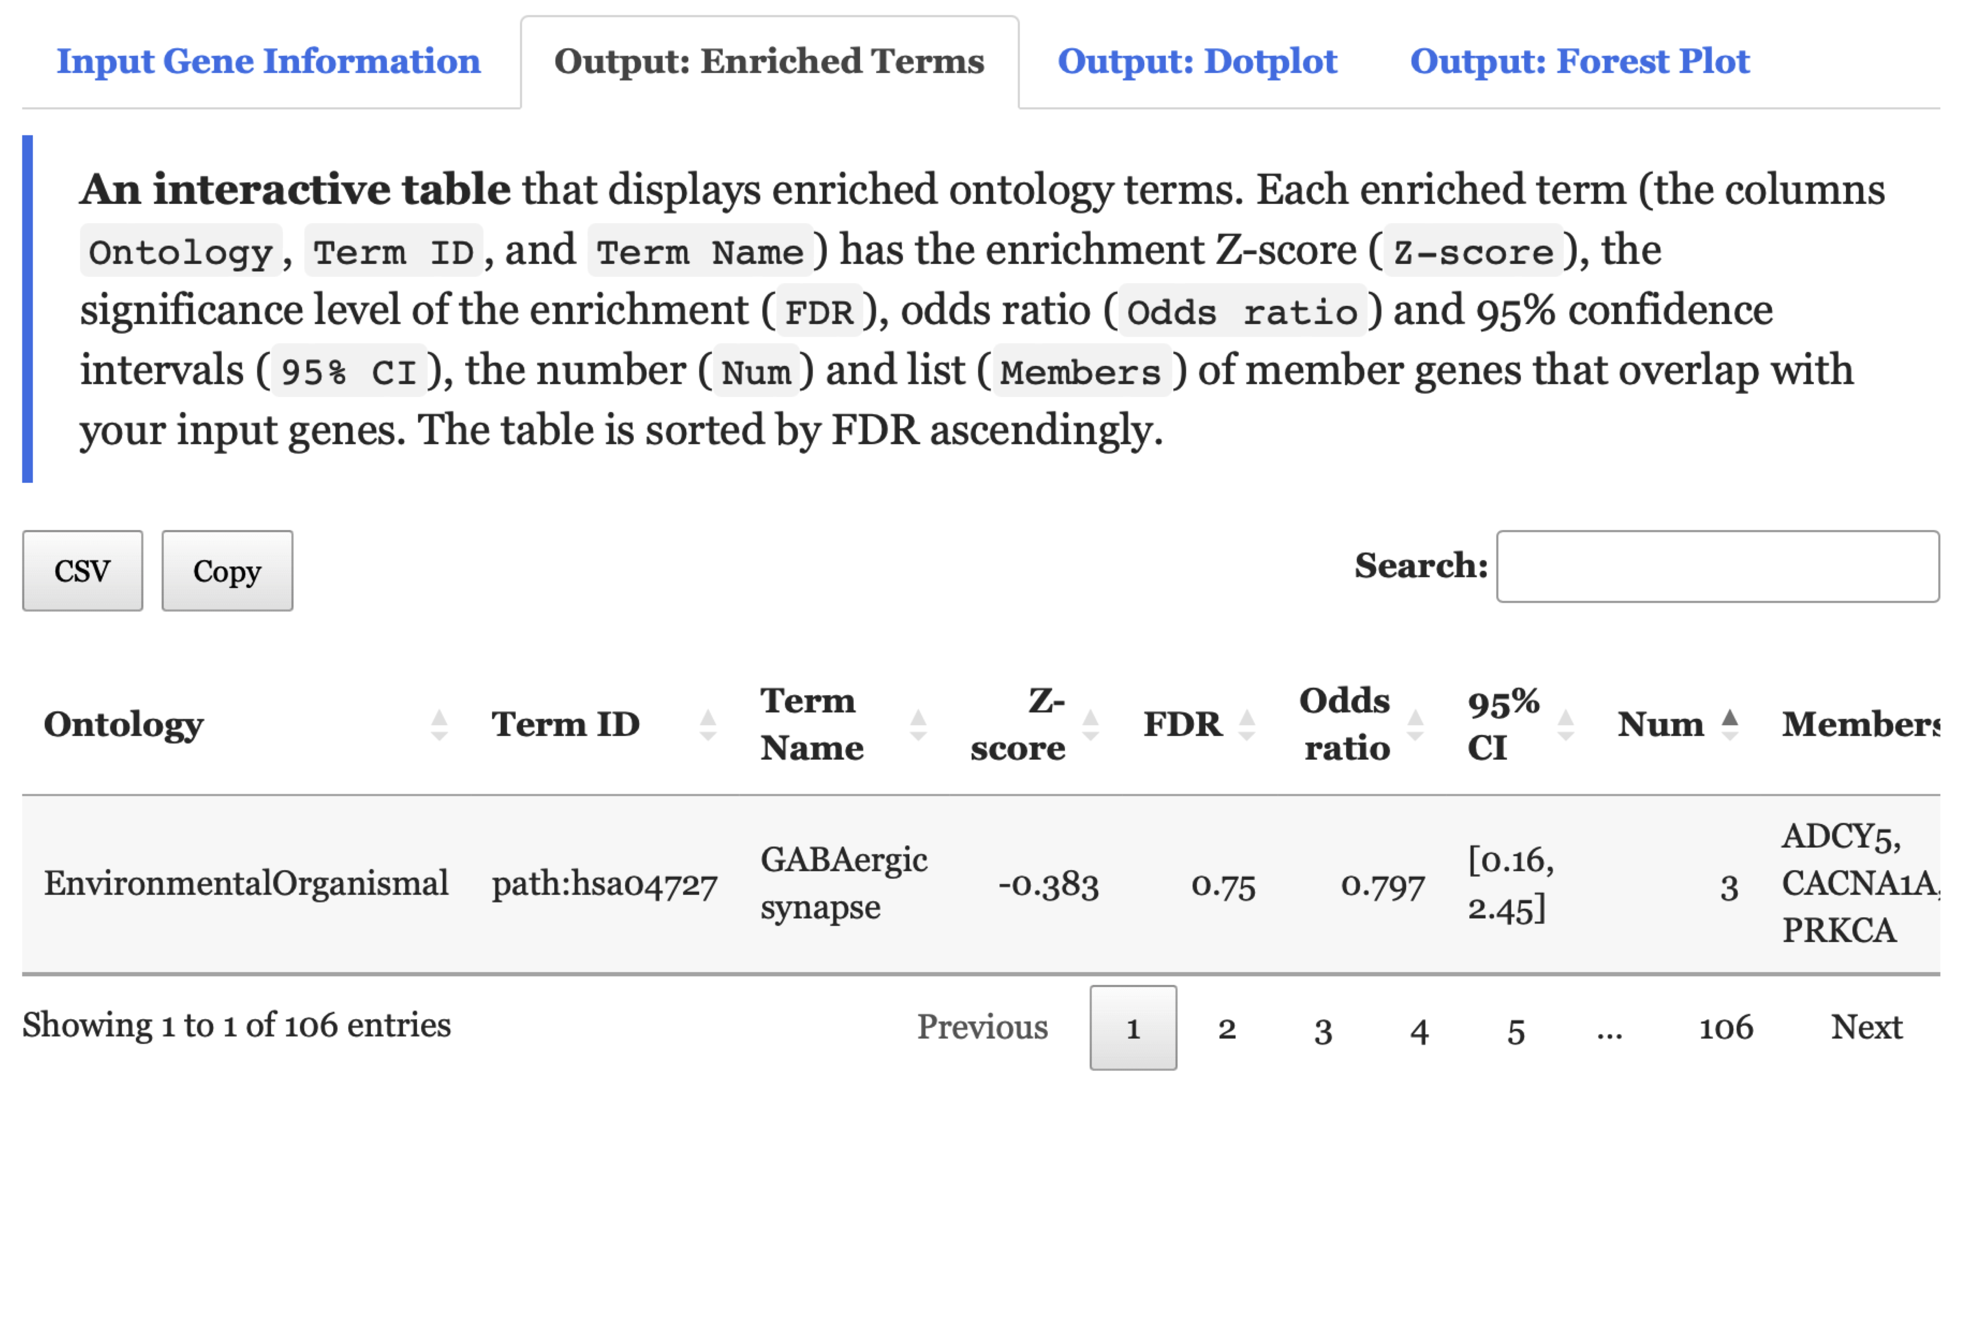Sort by Odds ratio column arrows
1969x1339 pixels.
pyautogui.click(x=1415, y=725)
